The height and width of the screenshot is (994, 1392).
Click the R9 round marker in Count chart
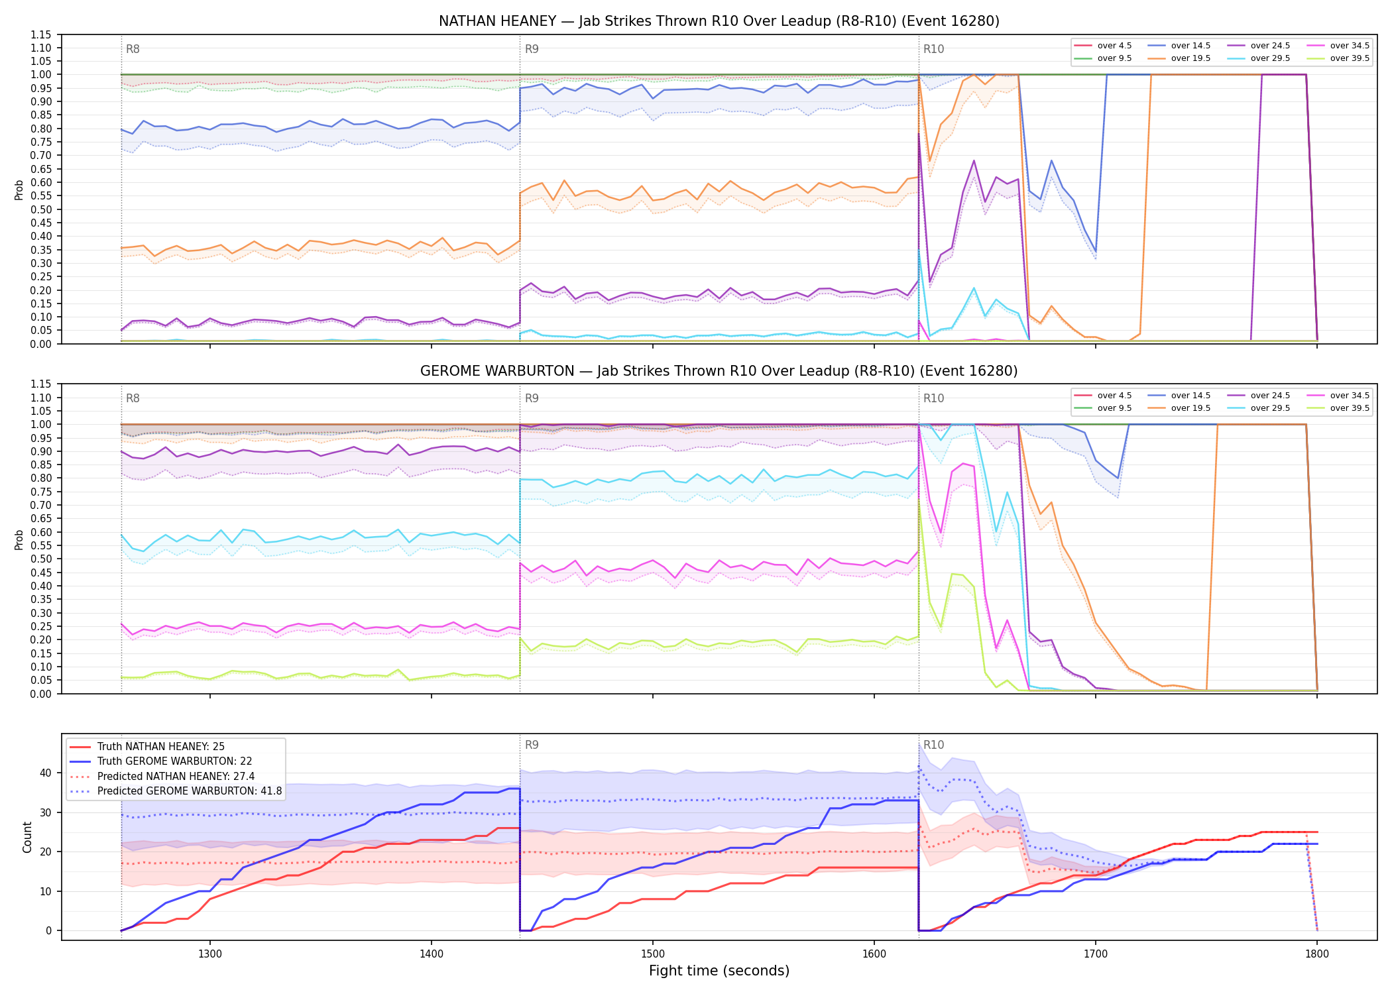click(x=532, y=745)
